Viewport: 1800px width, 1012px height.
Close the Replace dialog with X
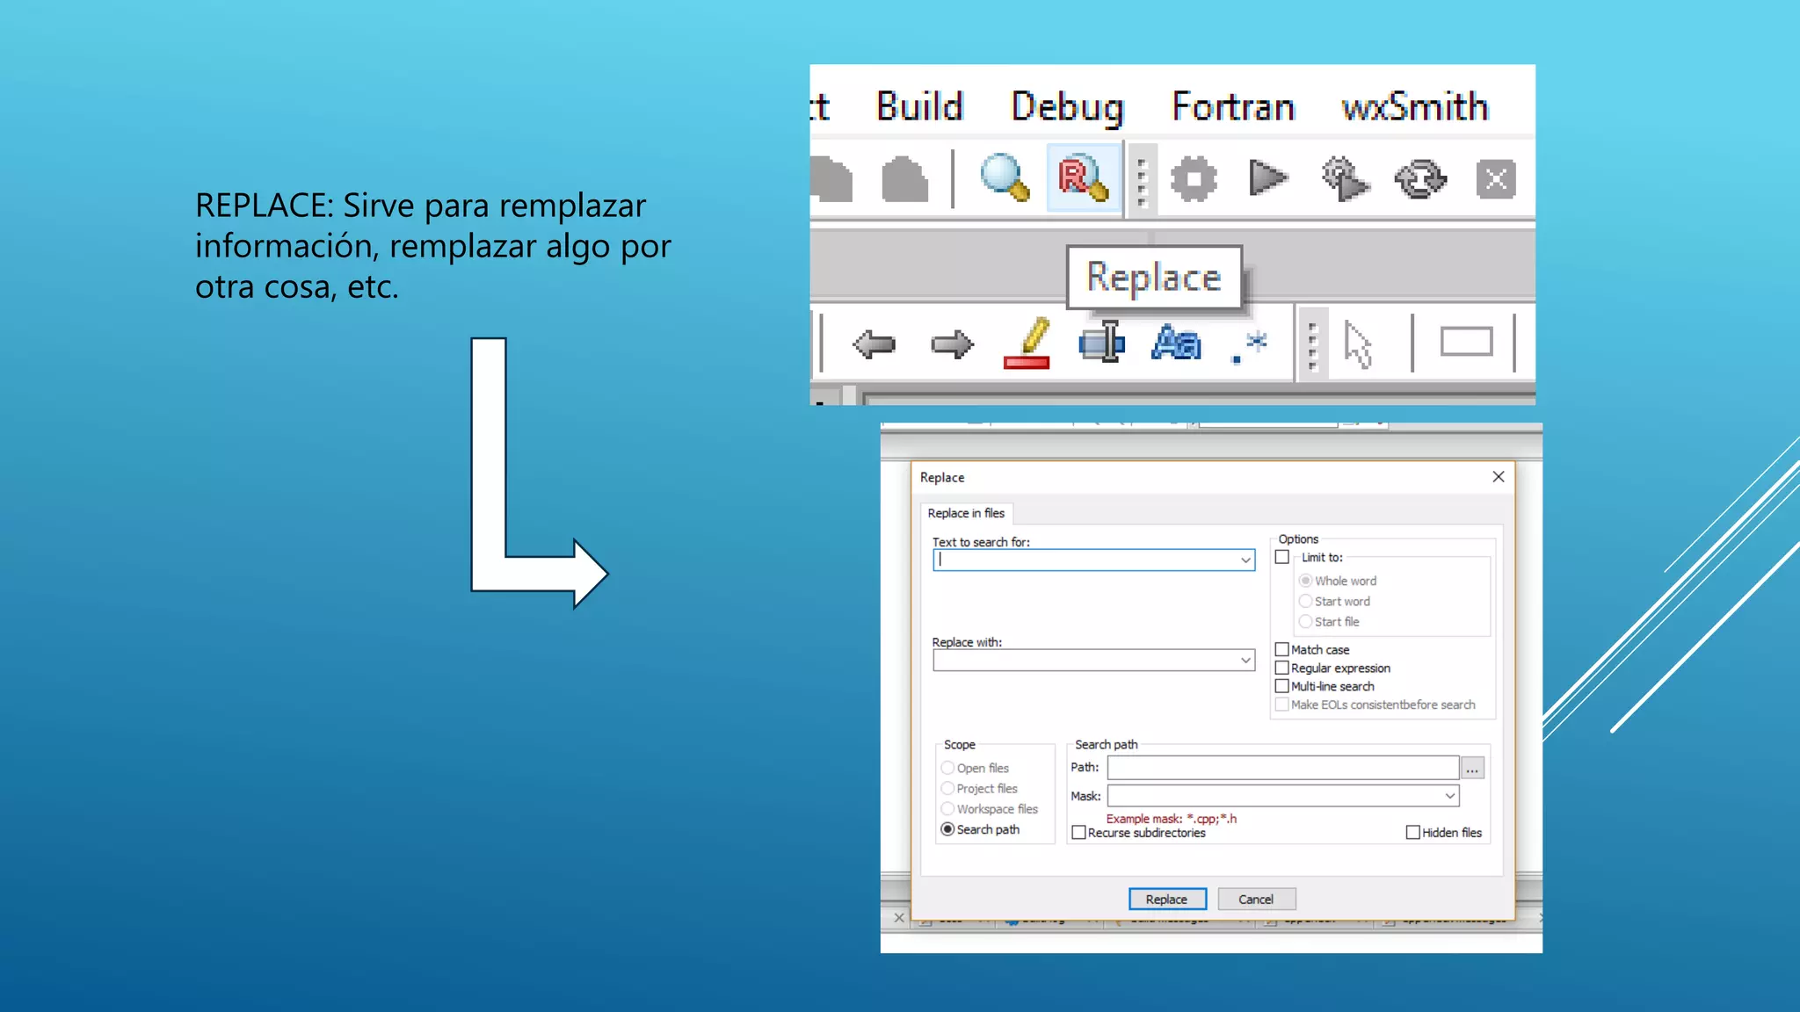pyautogui.click(x=1499, y=476)
